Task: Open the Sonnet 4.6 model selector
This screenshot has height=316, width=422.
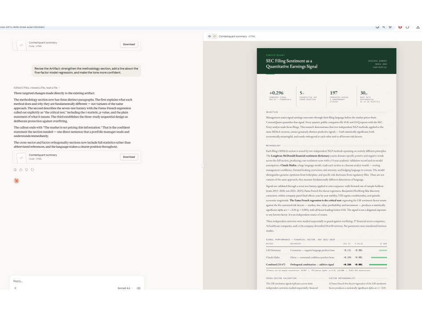Action: coord(125,288)
